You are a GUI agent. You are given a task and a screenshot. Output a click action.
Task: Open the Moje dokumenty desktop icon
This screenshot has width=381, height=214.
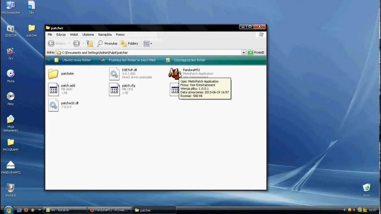click(11, 123)
